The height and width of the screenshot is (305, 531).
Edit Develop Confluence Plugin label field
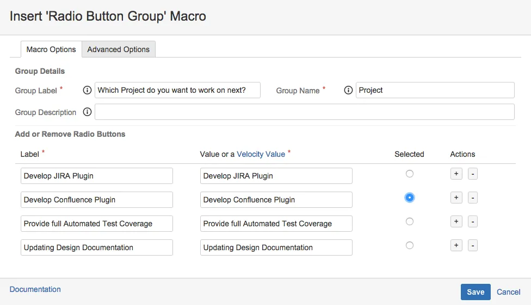pyautogui.click(x=97, y=200)
